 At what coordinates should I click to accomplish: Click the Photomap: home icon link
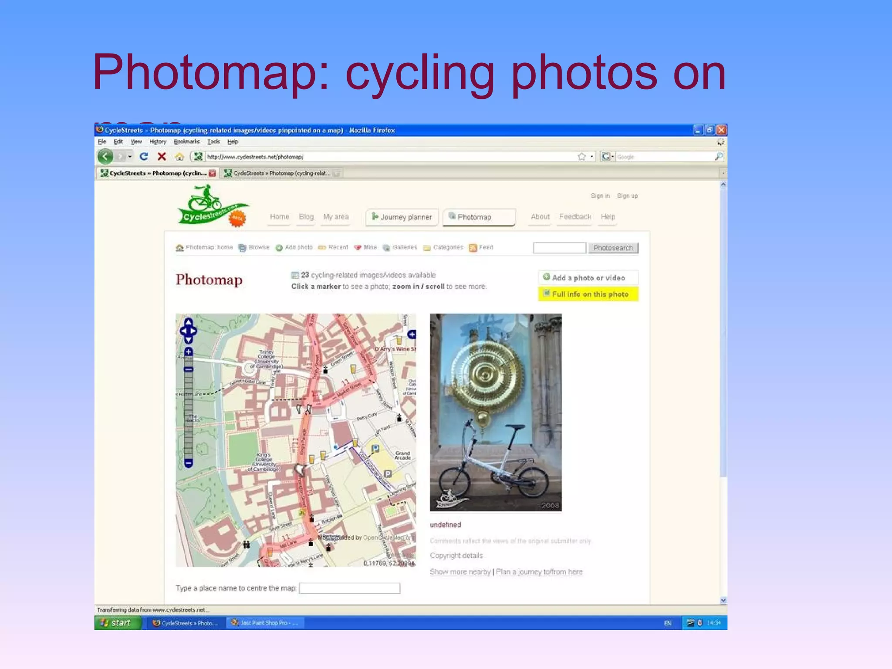point(204,247)
